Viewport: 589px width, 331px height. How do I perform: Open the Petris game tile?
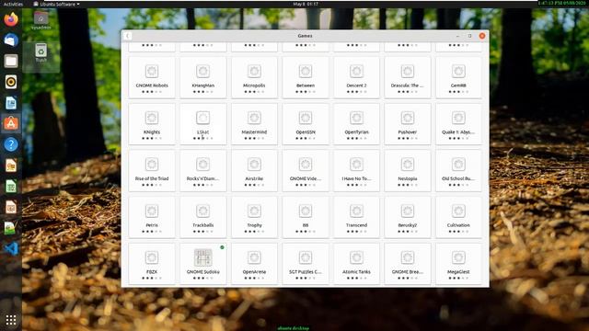tap(152, 217)
